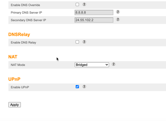Select the "Secondary DNS Server IP" label text

[x=28, y=20]
